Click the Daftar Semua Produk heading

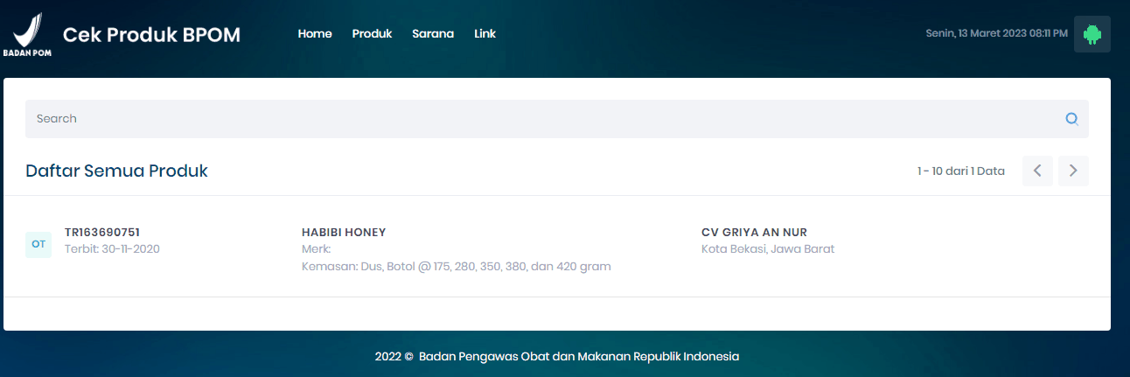pyautogui.click(x=117, y=171)
